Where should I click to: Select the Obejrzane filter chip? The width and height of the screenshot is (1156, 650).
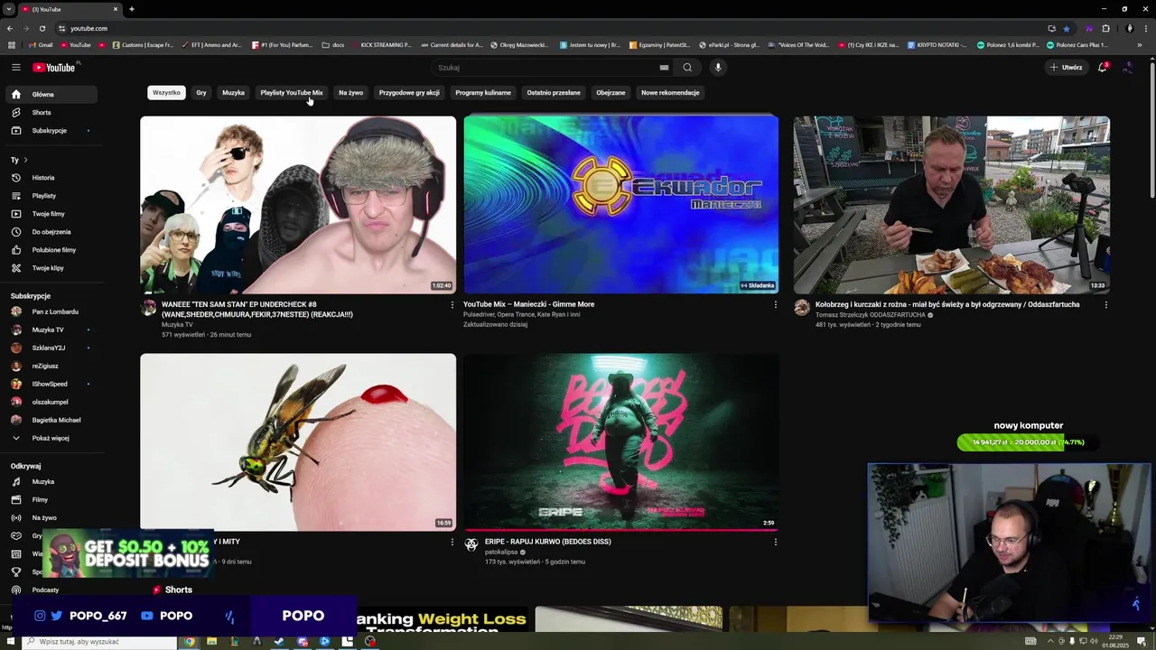point(611,92)
